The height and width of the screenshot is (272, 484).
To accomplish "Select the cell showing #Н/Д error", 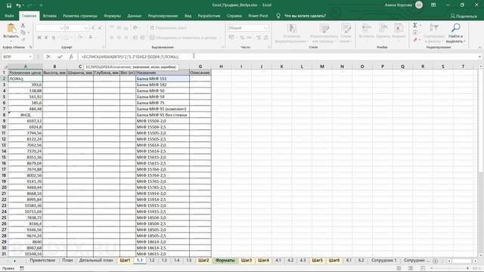I will (26, 115).
